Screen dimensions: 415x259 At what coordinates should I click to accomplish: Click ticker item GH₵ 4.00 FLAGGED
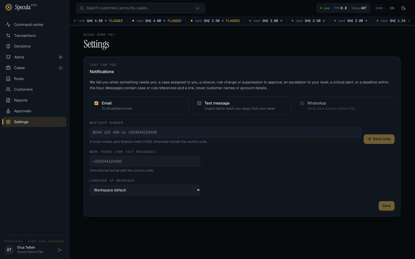pyautogui.click(x=157, y=21)
